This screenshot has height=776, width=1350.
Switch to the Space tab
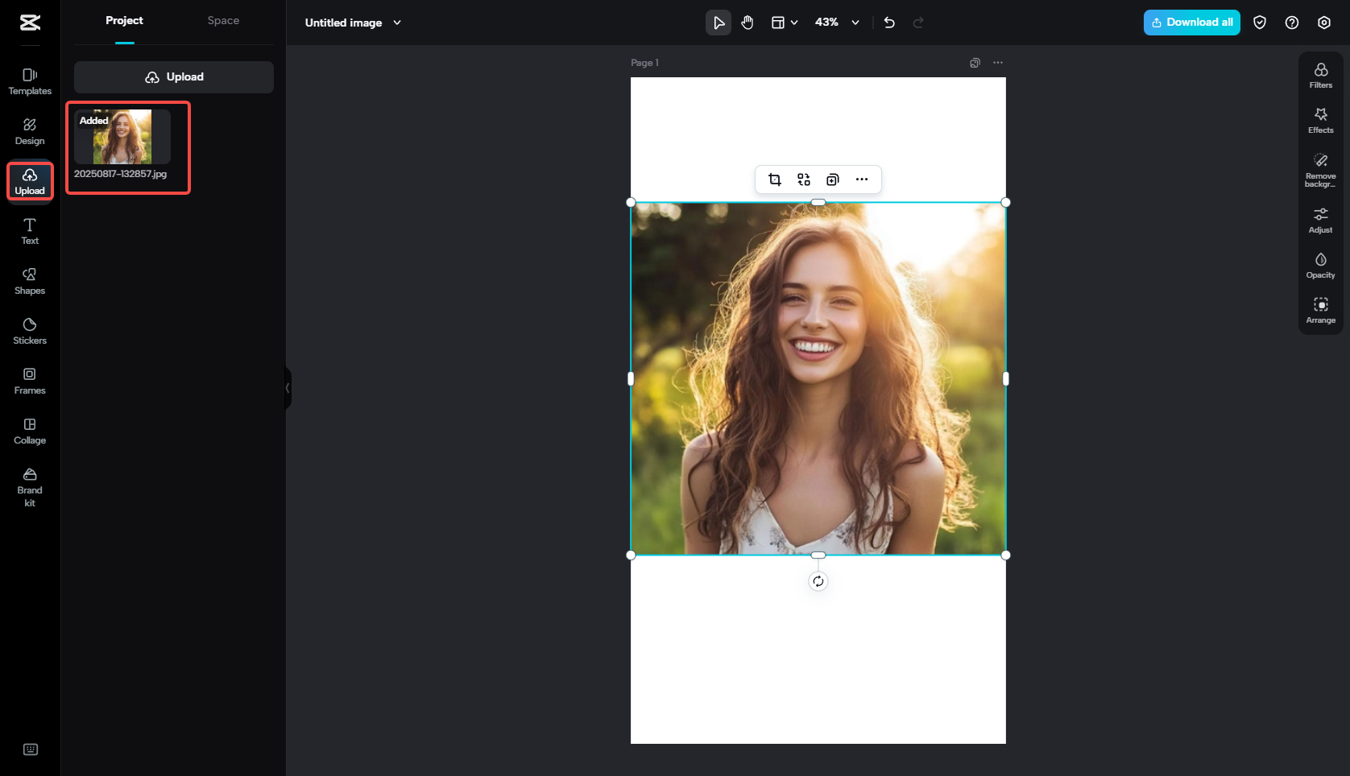tap(223, 21)
